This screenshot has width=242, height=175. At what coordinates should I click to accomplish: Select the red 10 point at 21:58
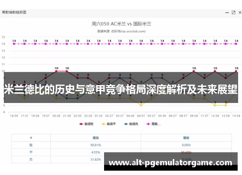click(x=67, y=71)
